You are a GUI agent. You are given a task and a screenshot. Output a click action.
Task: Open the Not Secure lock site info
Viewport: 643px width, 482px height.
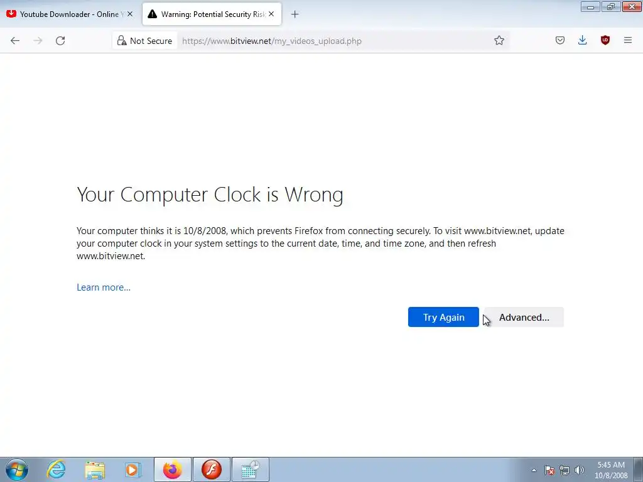tap(144, 41)
